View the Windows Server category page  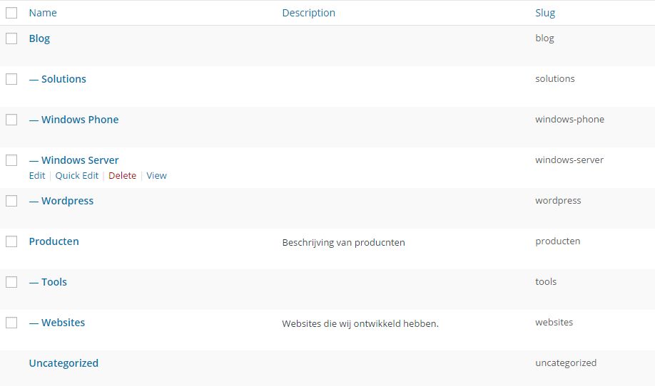coord(157,175)
